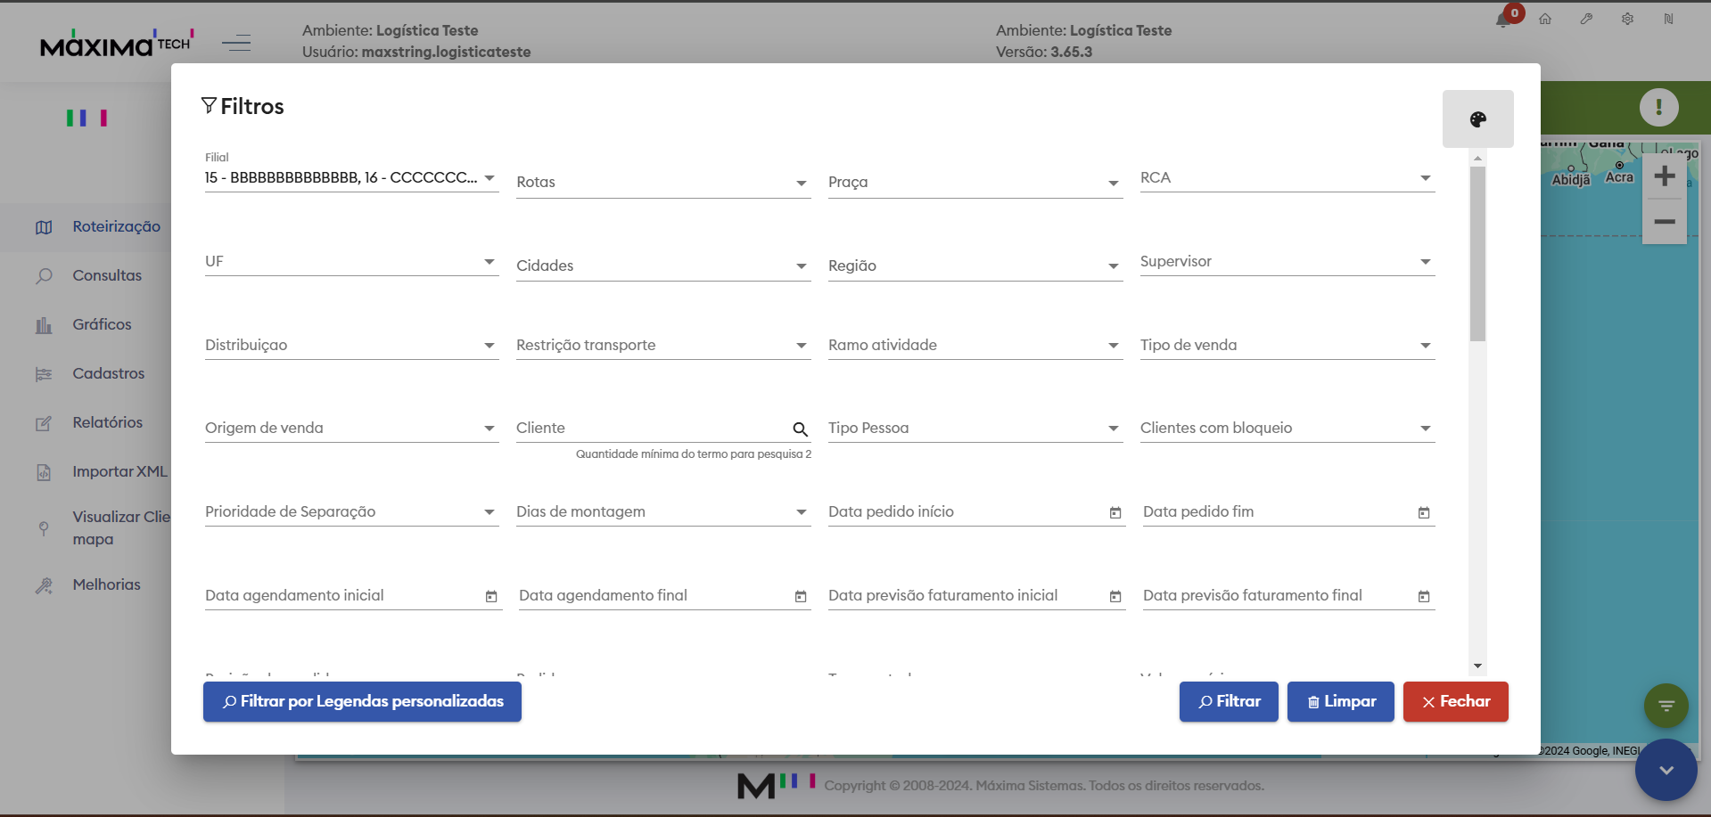Expand the Filial dropdown

(489, 178)
